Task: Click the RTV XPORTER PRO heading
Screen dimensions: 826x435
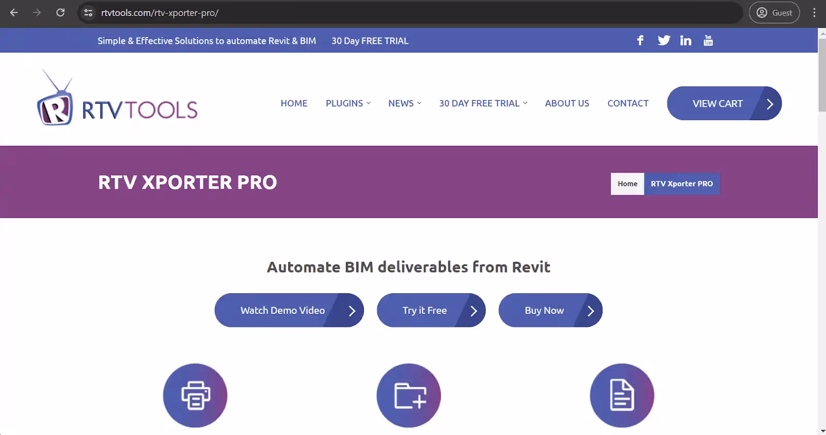Action: tap(187, 182)
